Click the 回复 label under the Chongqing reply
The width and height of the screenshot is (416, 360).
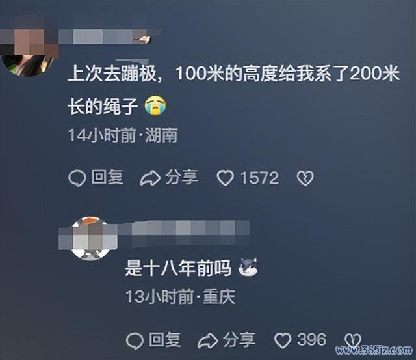pyautogui.click(x=165, y=340)
